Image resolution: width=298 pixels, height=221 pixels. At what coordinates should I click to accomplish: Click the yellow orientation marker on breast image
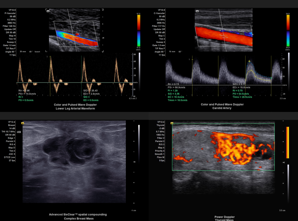(x=23, y=123)
